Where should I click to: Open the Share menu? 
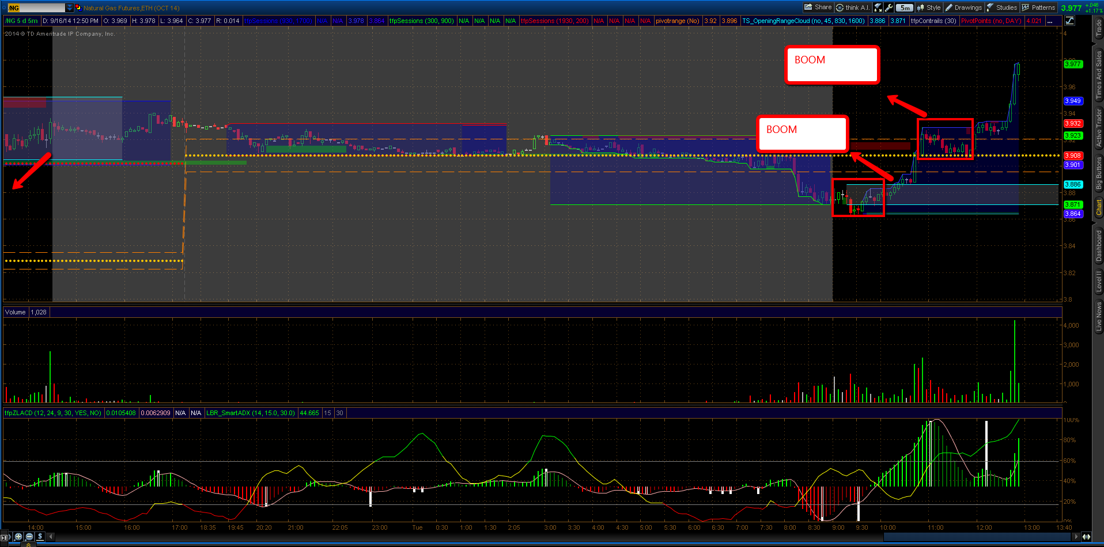coord(818,7)
